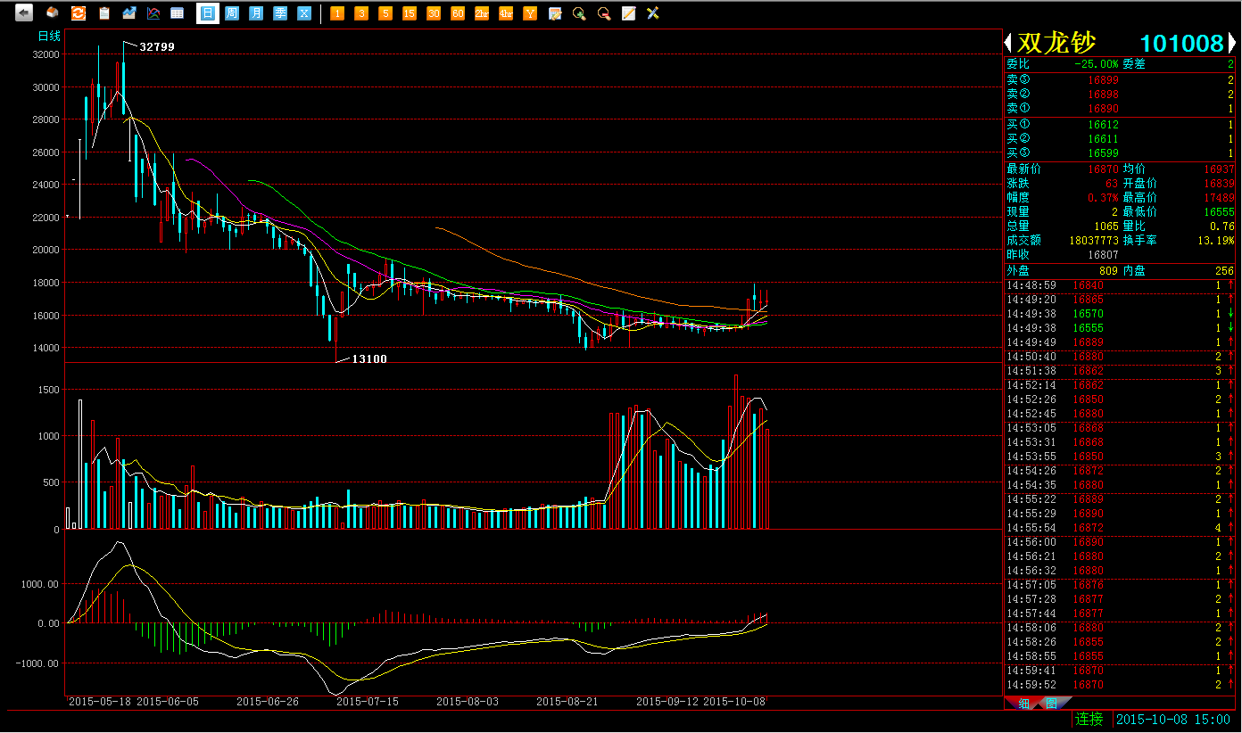Viewport: 1242px width, 733px height.
Task: Click the orange refresh icon
Action: [79, 13]
